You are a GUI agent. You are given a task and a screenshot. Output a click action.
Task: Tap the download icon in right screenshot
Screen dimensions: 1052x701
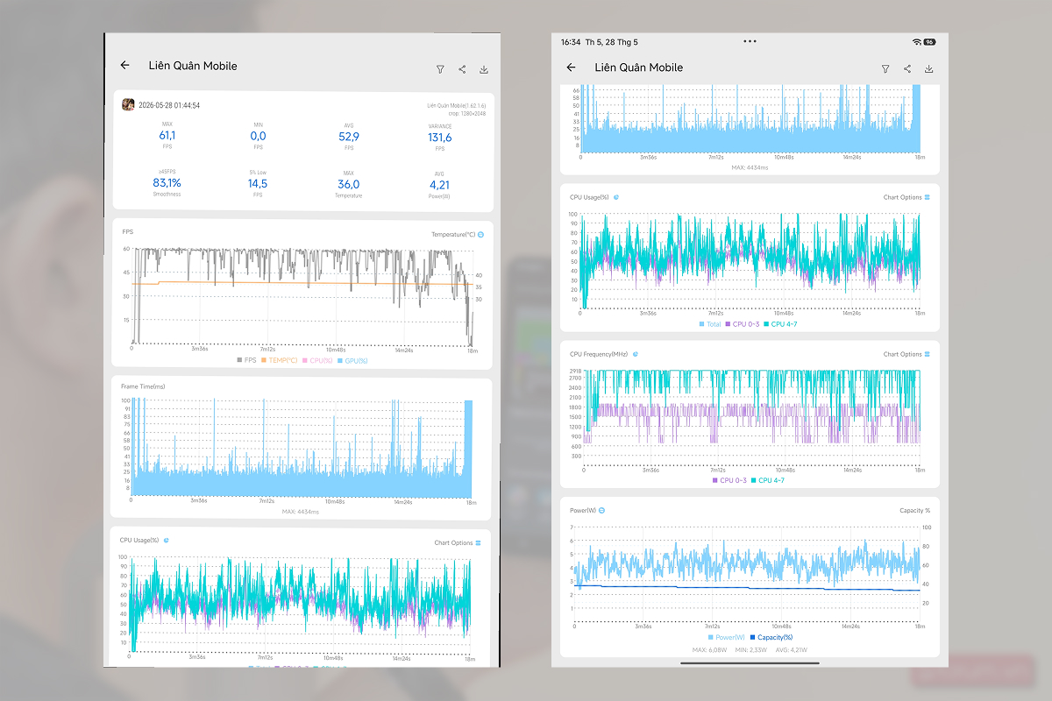click(929, 69)
